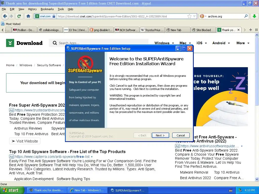Viewport: 259px width, 194px height.
Task: Click the archive.org search field
Action: pos(225,16)
